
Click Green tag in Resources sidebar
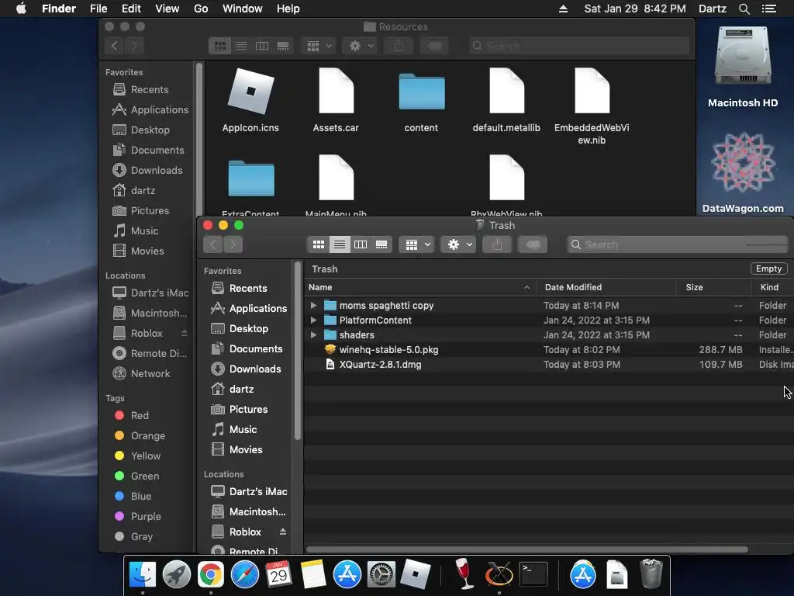(x=136, y=476)
